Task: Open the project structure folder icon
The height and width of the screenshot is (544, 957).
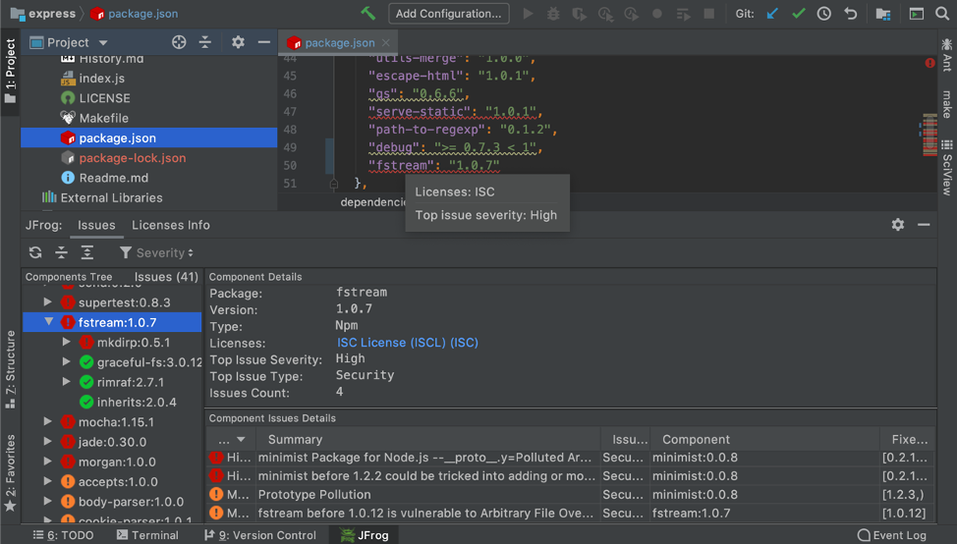Action: coord(883,14)
